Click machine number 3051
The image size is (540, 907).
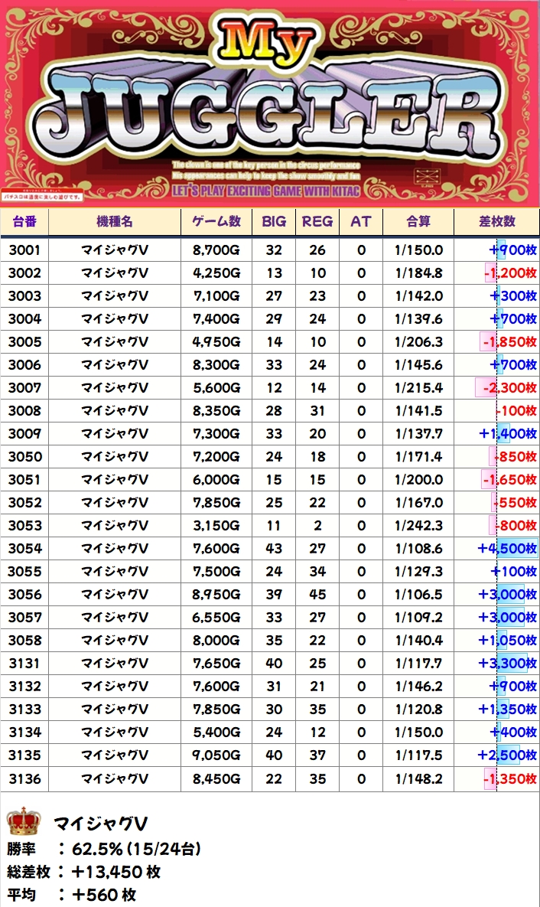25,480
